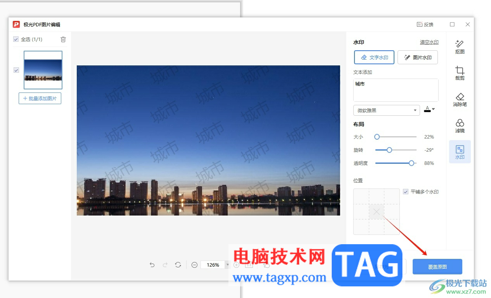Open the 滤镜 filter panel

click(460, 126)
